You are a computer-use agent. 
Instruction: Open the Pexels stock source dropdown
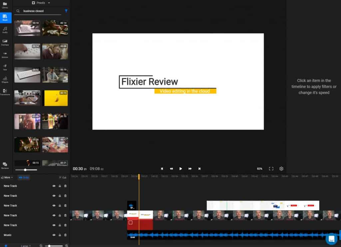[x=41, y=3]
